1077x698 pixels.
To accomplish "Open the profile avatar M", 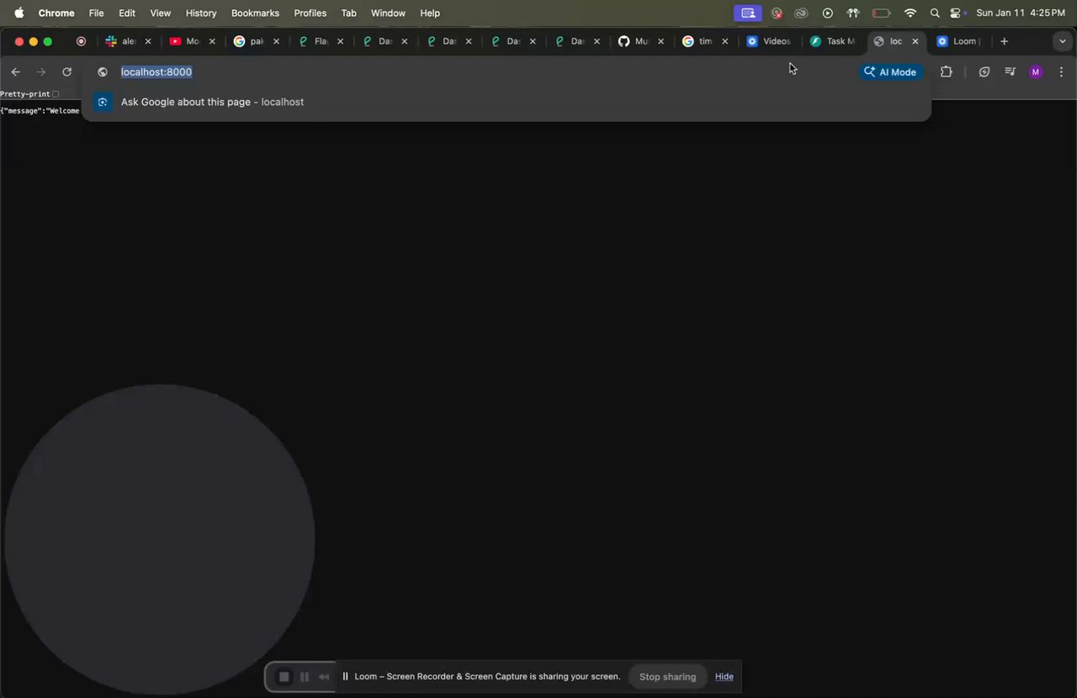I will (x=1036, y=72).
